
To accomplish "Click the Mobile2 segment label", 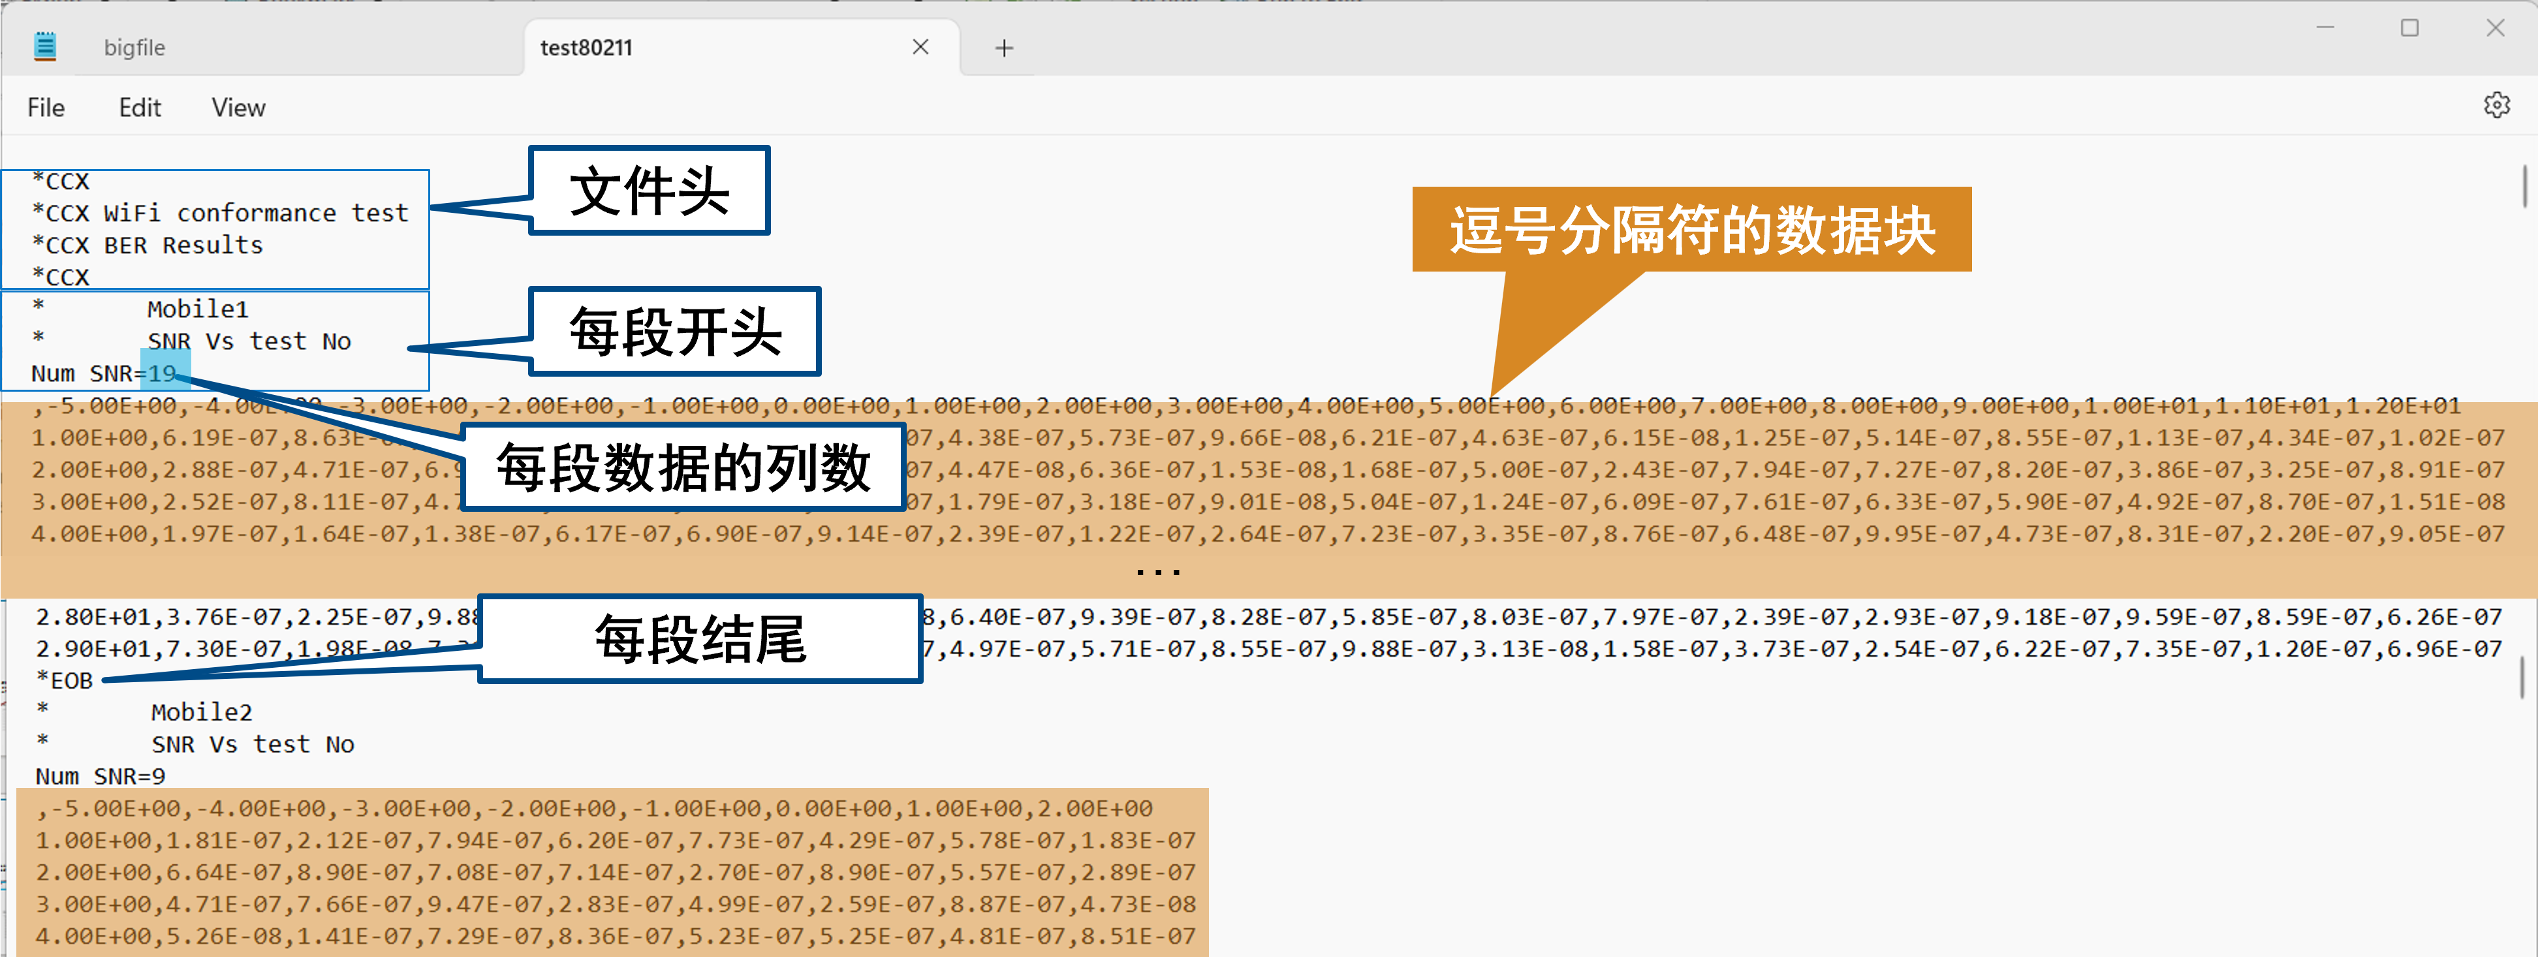I will click(201, 712).
